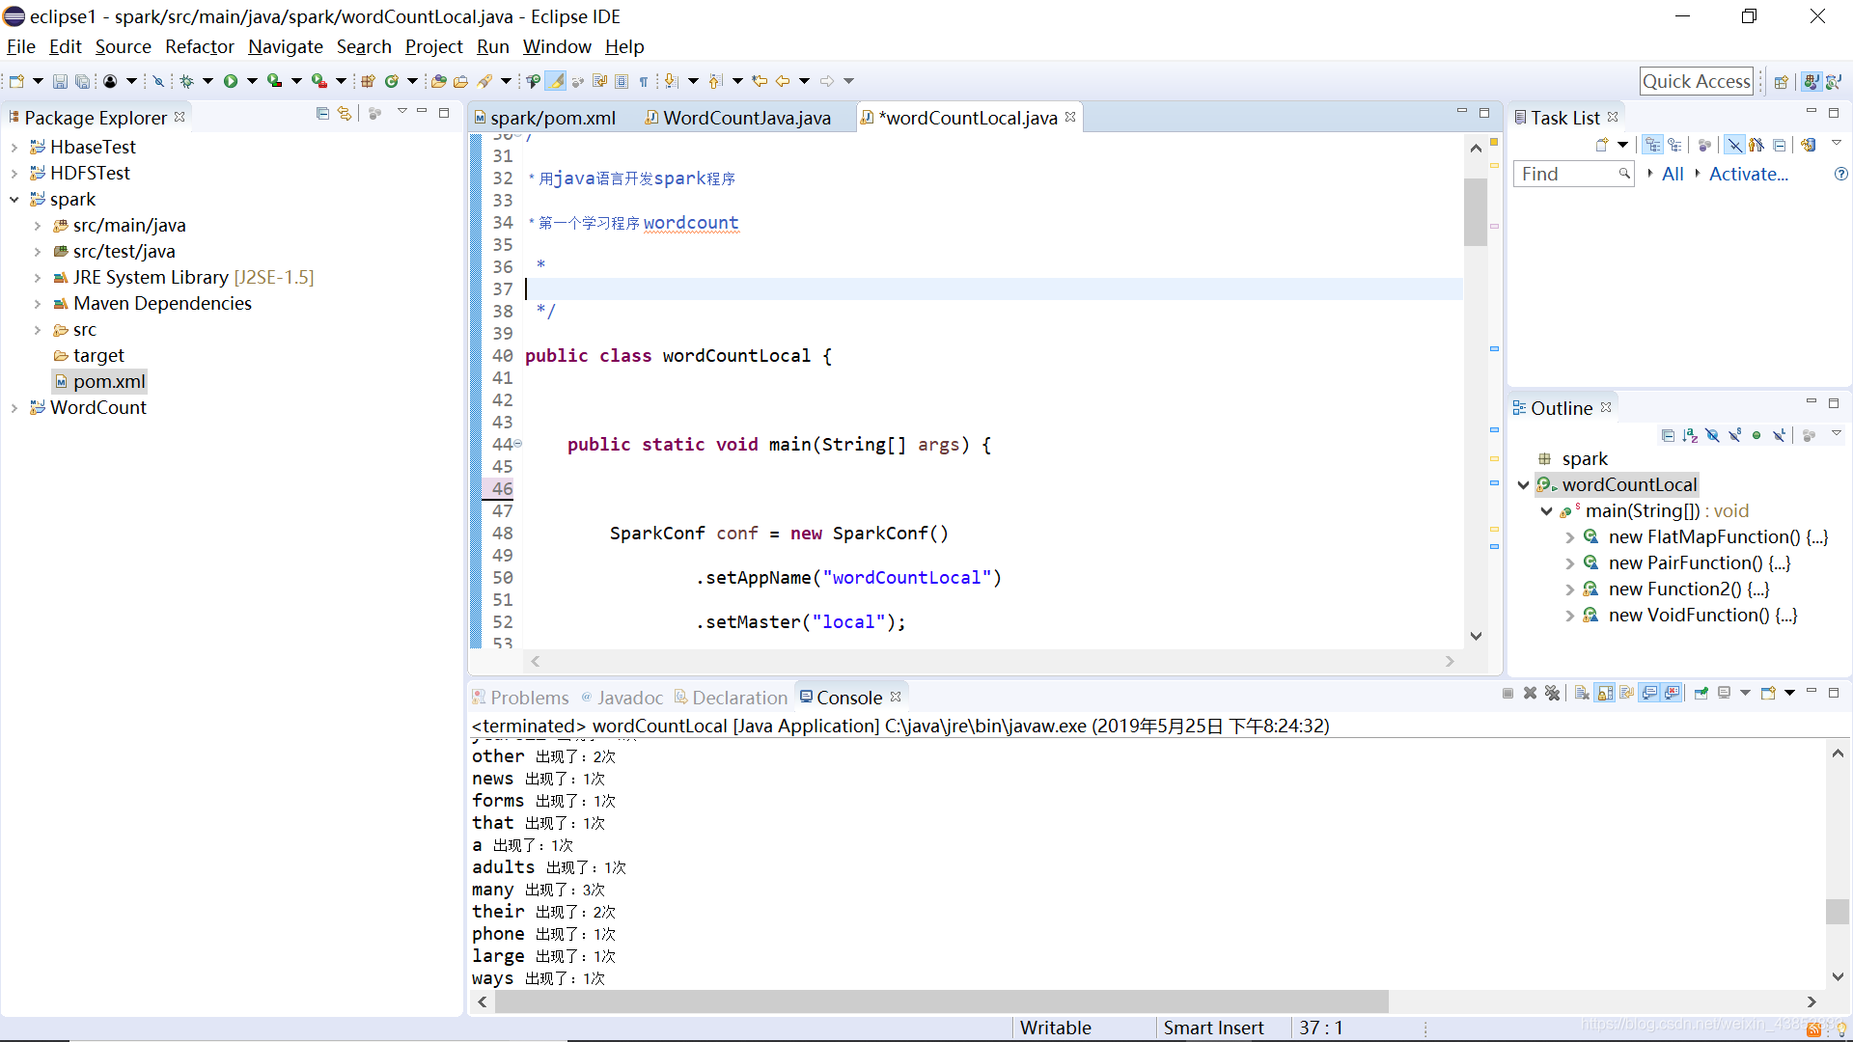Open the Refactor menu
The height and width of the screenshot is (1042, 1853).
(x=199, y=46)
